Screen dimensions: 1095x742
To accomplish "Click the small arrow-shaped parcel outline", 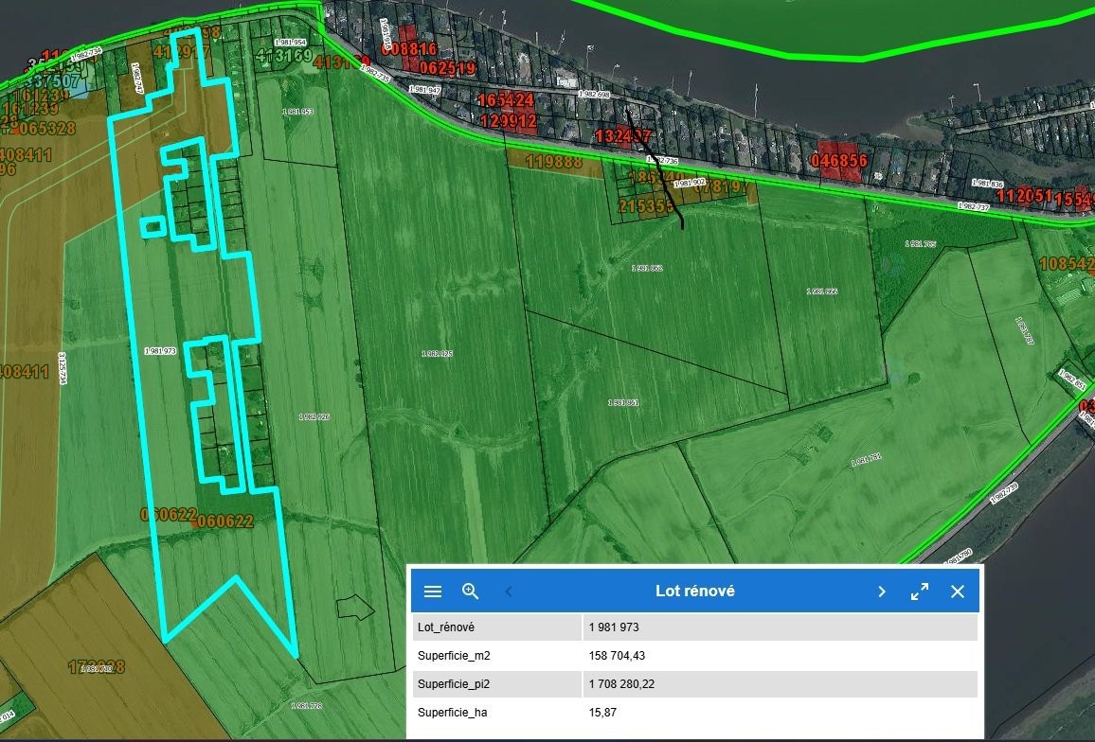I will coord(356,607).
